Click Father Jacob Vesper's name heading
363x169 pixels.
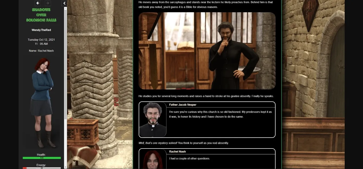(x=182, y=105)
